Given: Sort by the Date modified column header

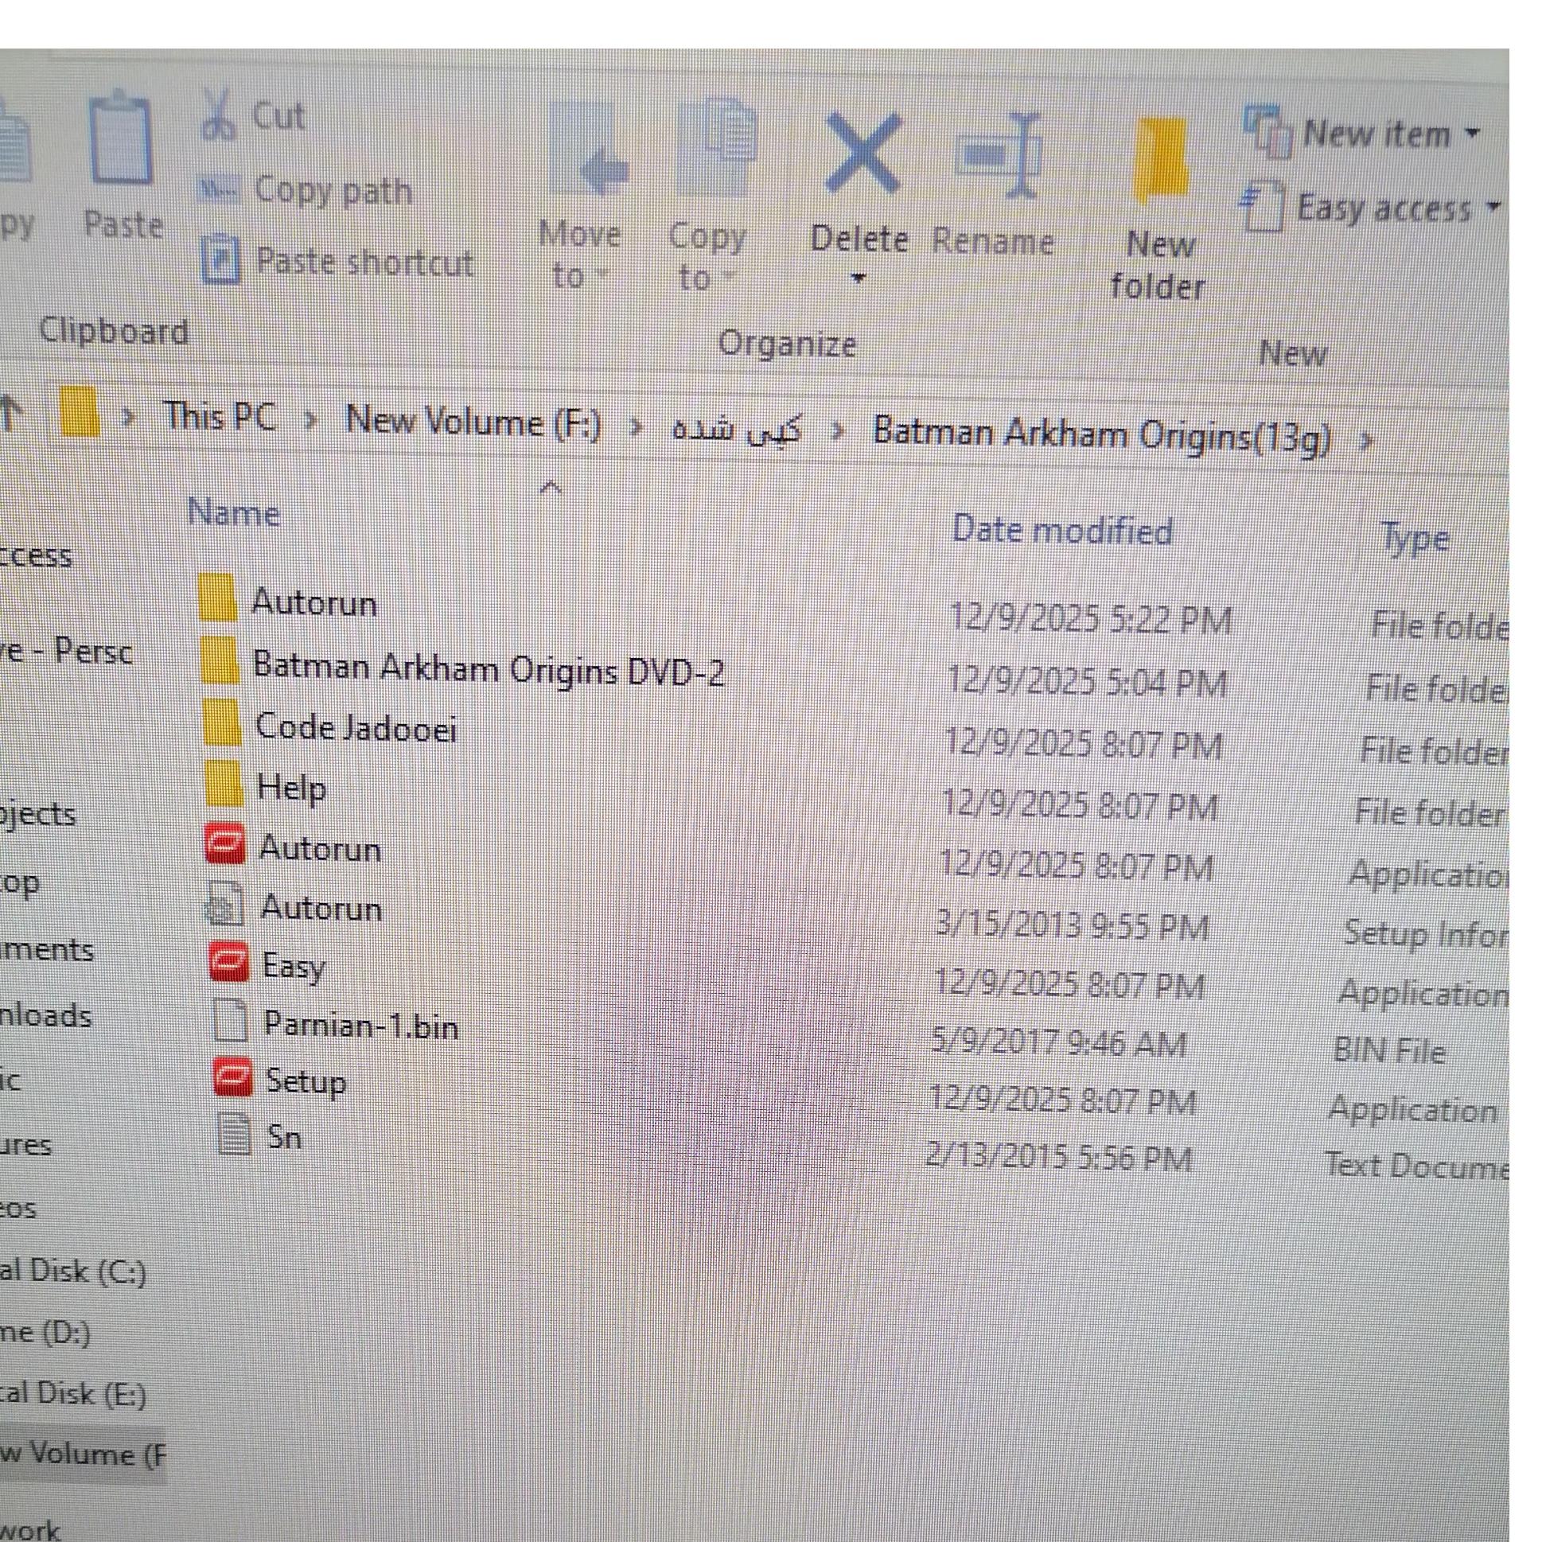Looking at the screenshot, I should [x=1061, y=530].
